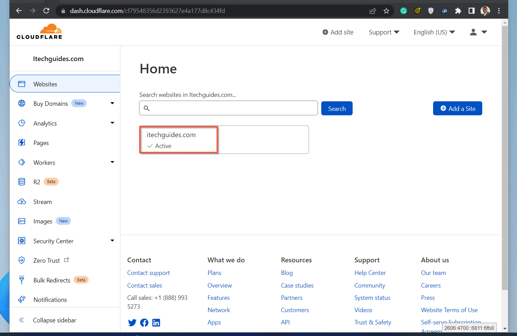This screenshot has height=336, width=517.
Task: Open Buy Domains in sidebar
Action: (x=51, y=104)
